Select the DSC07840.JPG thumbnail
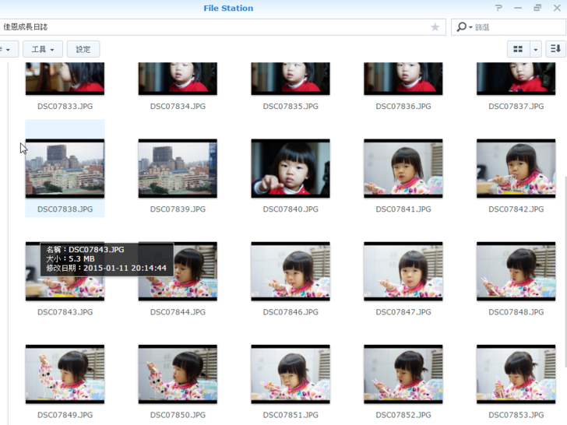567x425 pixels. (291, 168)
